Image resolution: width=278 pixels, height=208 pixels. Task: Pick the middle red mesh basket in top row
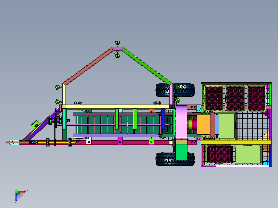(x=235, y=98)
